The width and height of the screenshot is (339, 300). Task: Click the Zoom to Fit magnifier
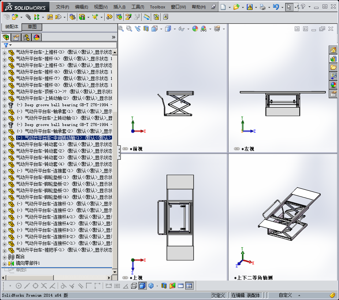coord(121,29)
